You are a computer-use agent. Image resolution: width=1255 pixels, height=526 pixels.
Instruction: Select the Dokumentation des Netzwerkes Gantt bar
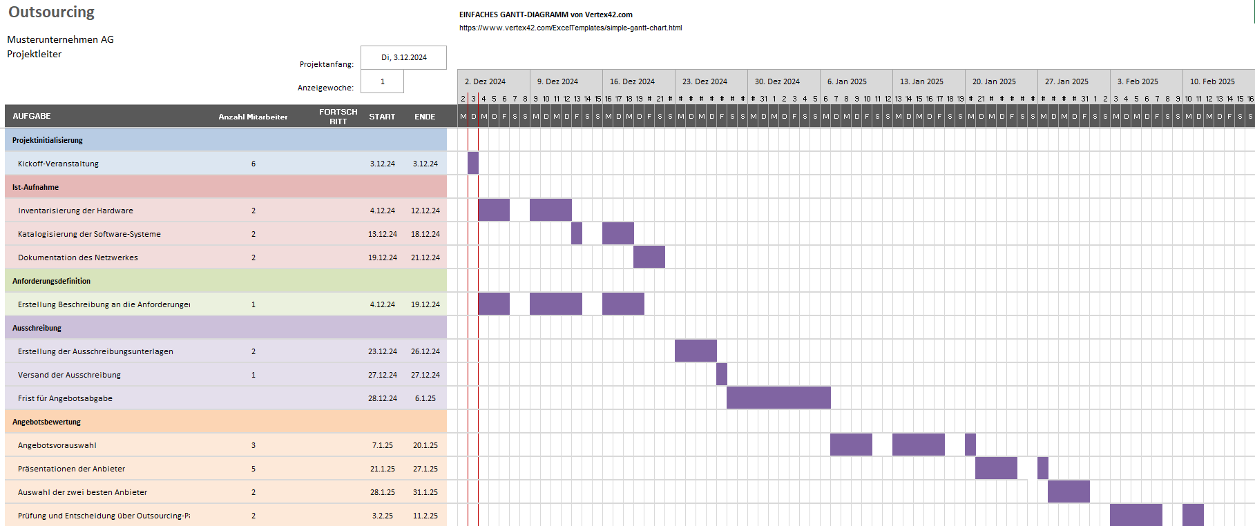(649, 257)
